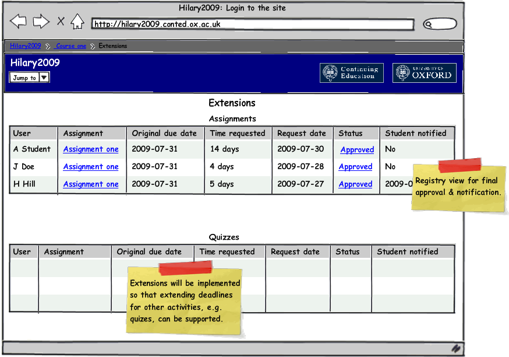Screen dimensions: 509x357
Task: Click the Continuing Education logo
Action: (352, 73)
